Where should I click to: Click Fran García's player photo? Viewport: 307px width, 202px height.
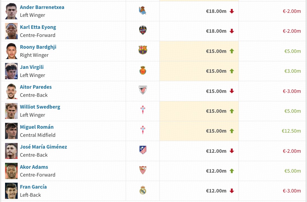point(11,191)
